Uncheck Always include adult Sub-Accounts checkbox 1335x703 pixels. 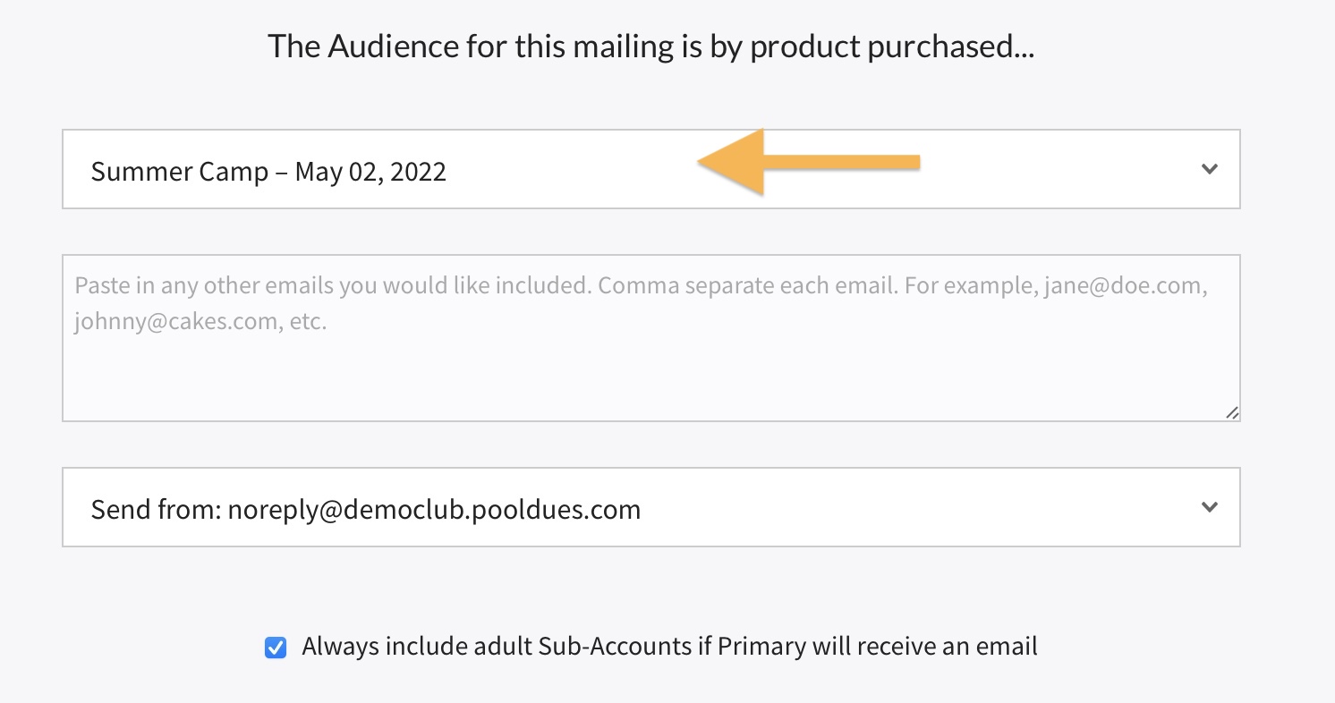point(276,647)
